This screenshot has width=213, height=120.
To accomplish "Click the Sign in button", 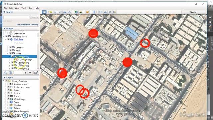I will click(x=193, y=12).
